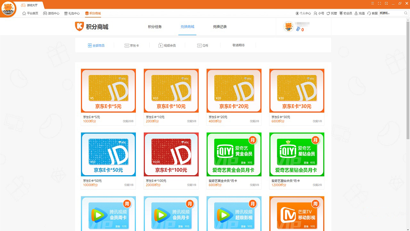Open 豹会员 membership badge icon

pos(341,13)
